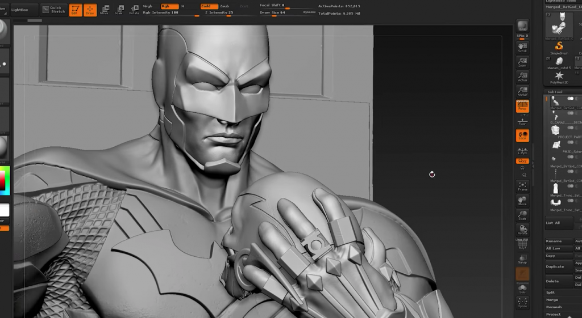Adjust the Focal Shift slider
This screenshot has width=582, height=318.
point(287,6)
